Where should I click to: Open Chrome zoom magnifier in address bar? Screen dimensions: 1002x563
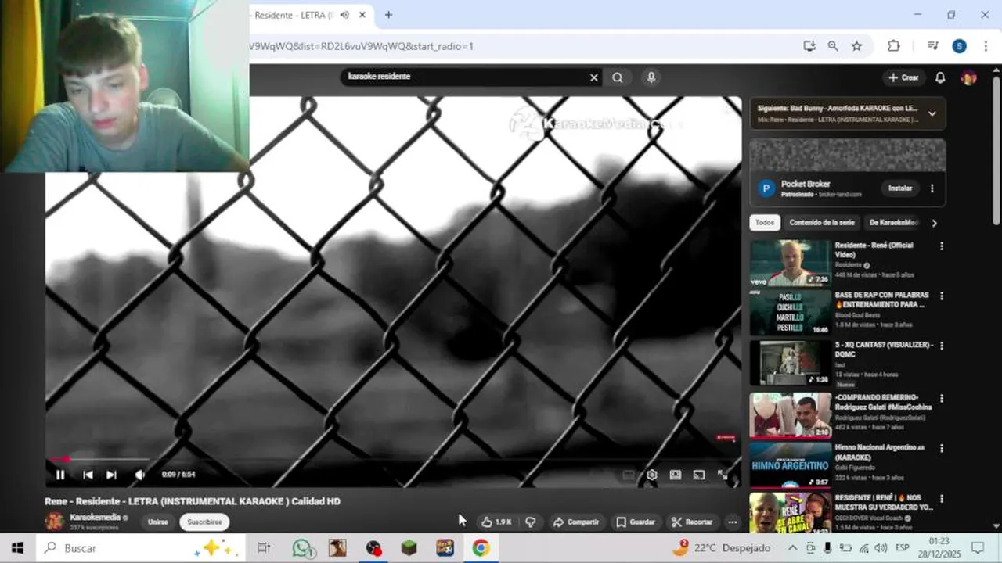point(833,46)
